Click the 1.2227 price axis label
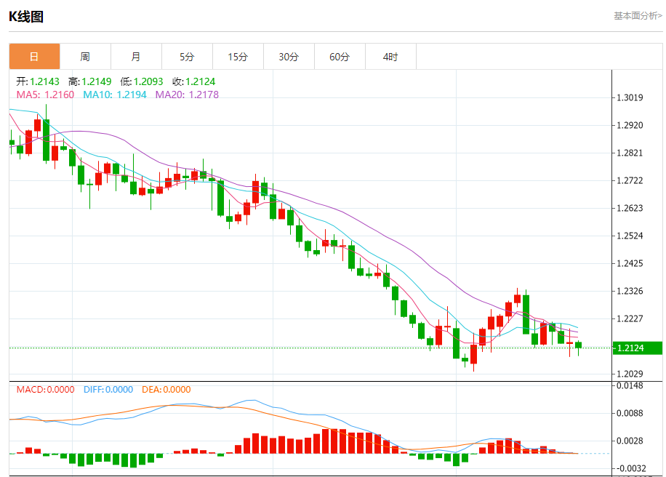The width and height of the screenshot is (666, 477). [630, 318]
